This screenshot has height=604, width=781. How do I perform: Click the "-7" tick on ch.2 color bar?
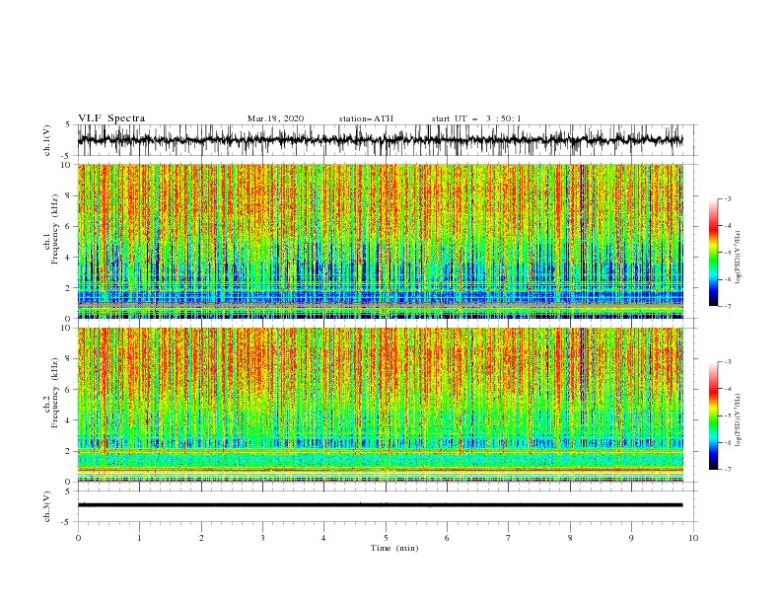(x=728, y=470)
